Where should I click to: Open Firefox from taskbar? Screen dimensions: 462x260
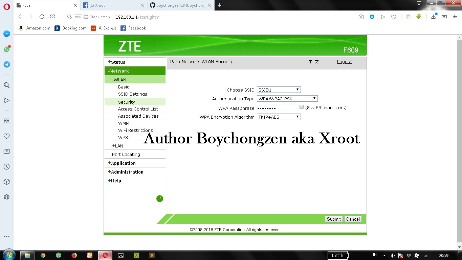tap(74, 255)
